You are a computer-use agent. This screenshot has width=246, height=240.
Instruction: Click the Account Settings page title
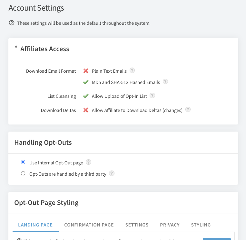[36, 8]
